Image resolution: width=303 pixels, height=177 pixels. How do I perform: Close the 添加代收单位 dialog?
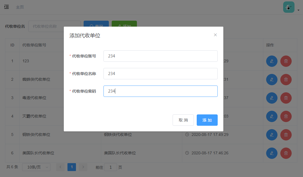pos(215,35)
